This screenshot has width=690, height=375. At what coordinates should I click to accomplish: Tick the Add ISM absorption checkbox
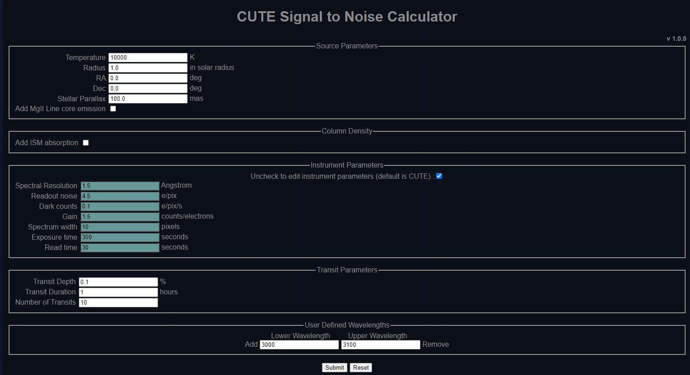coord(86,143)
